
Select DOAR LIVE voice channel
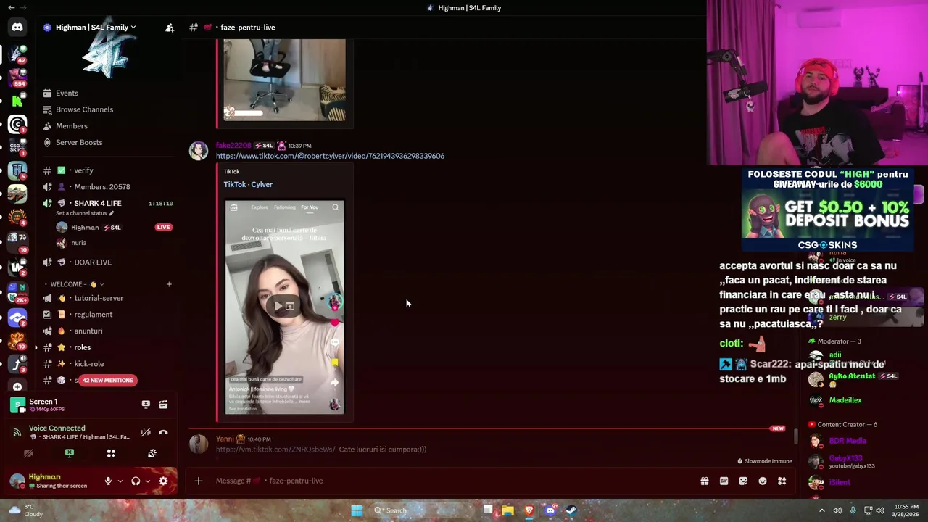click(x=93, y=262)
